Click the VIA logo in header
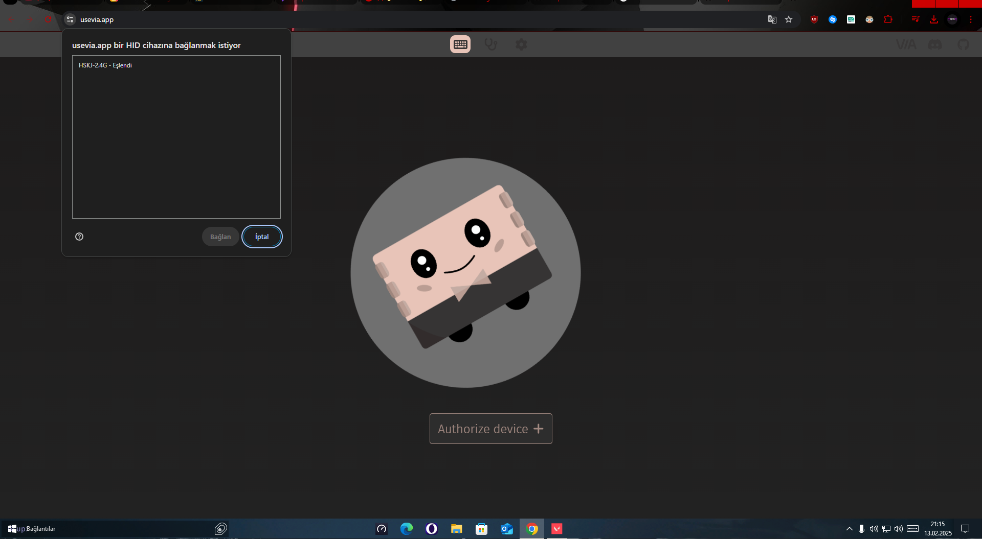Viewport: 982px width, 539px height. 906,45
